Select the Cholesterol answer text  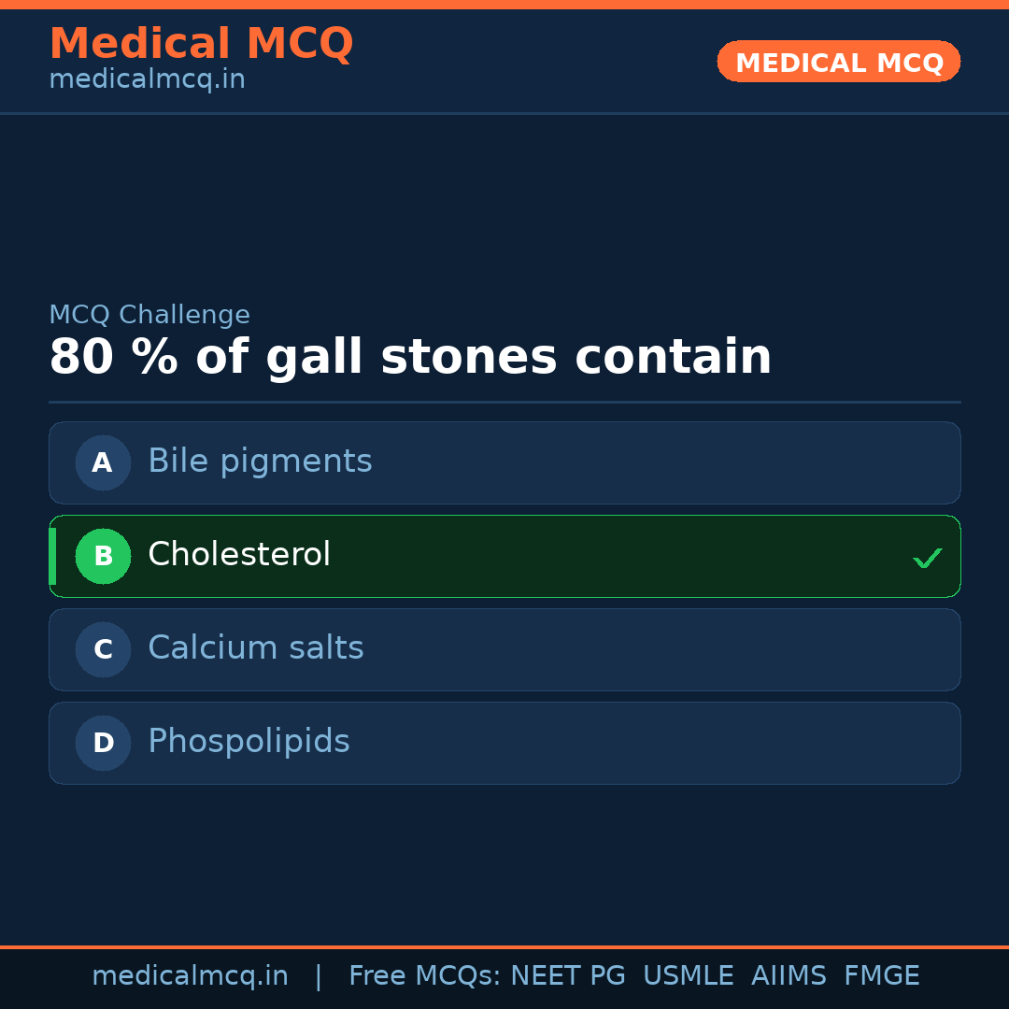239,555
